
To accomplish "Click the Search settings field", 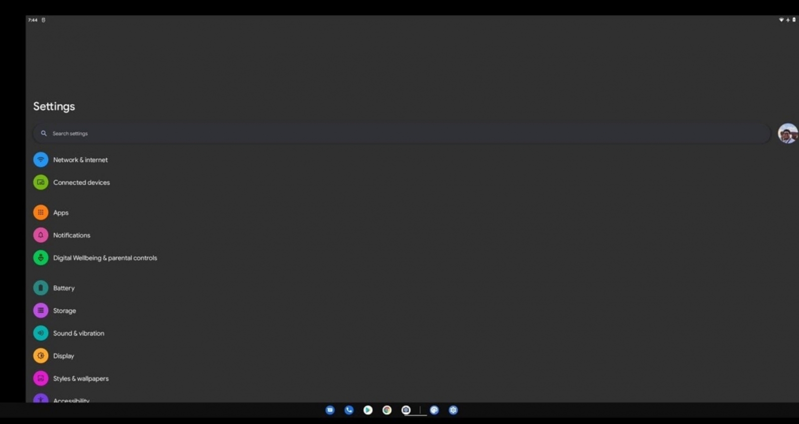I will tap(399, 133).
